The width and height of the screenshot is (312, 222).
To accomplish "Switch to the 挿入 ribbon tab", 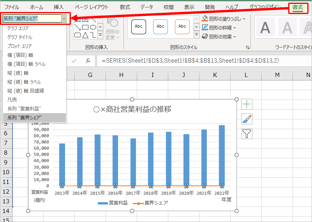I will (58, 7).
